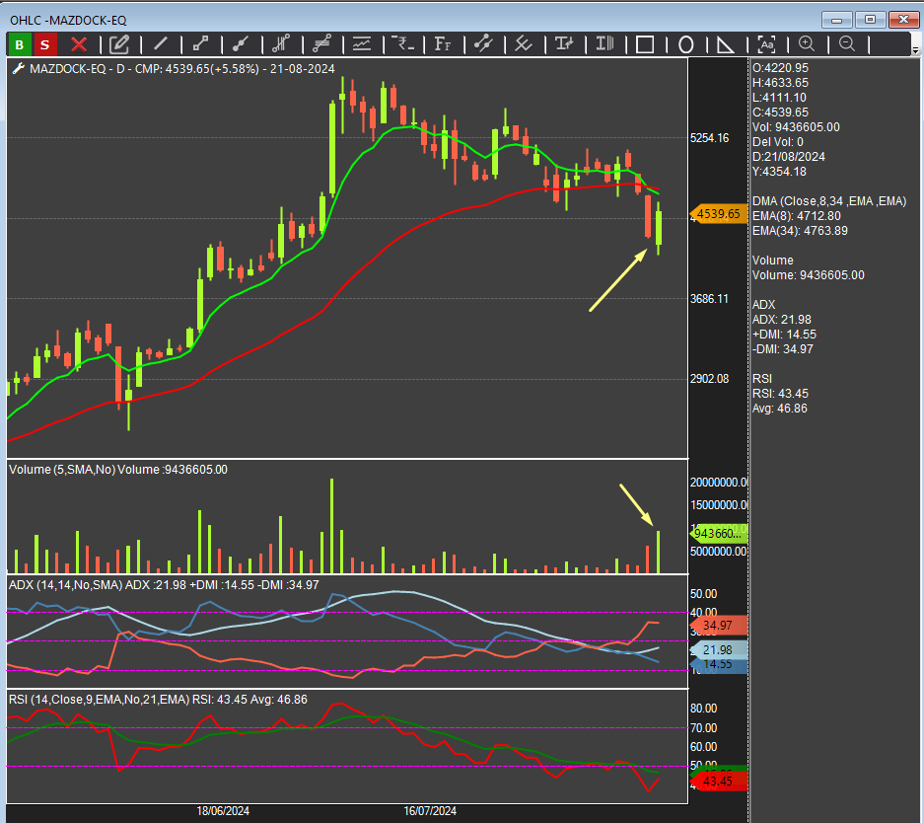Maximize the OHLC chart window
The image size is (924, 823).
870,20
